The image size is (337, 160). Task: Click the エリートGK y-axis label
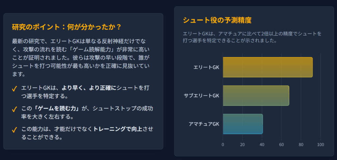click(206, 67)
